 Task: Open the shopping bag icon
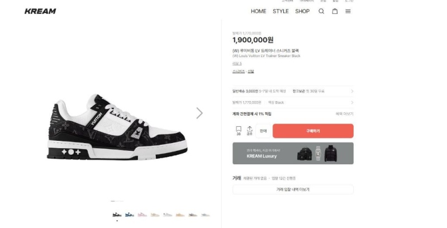[335, 11]
